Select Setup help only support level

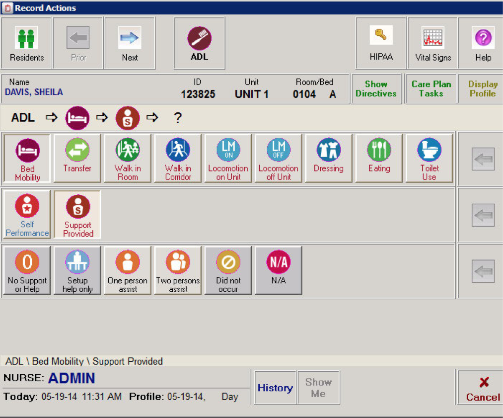click(x=77, y=270)
